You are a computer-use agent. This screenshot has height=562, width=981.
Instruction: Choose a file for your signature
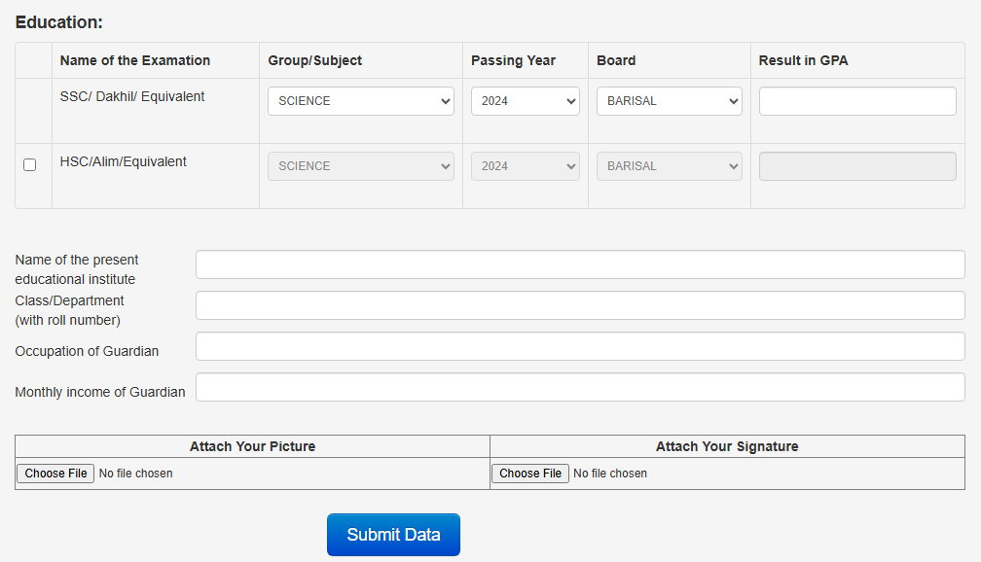click(x=529, y=474)
